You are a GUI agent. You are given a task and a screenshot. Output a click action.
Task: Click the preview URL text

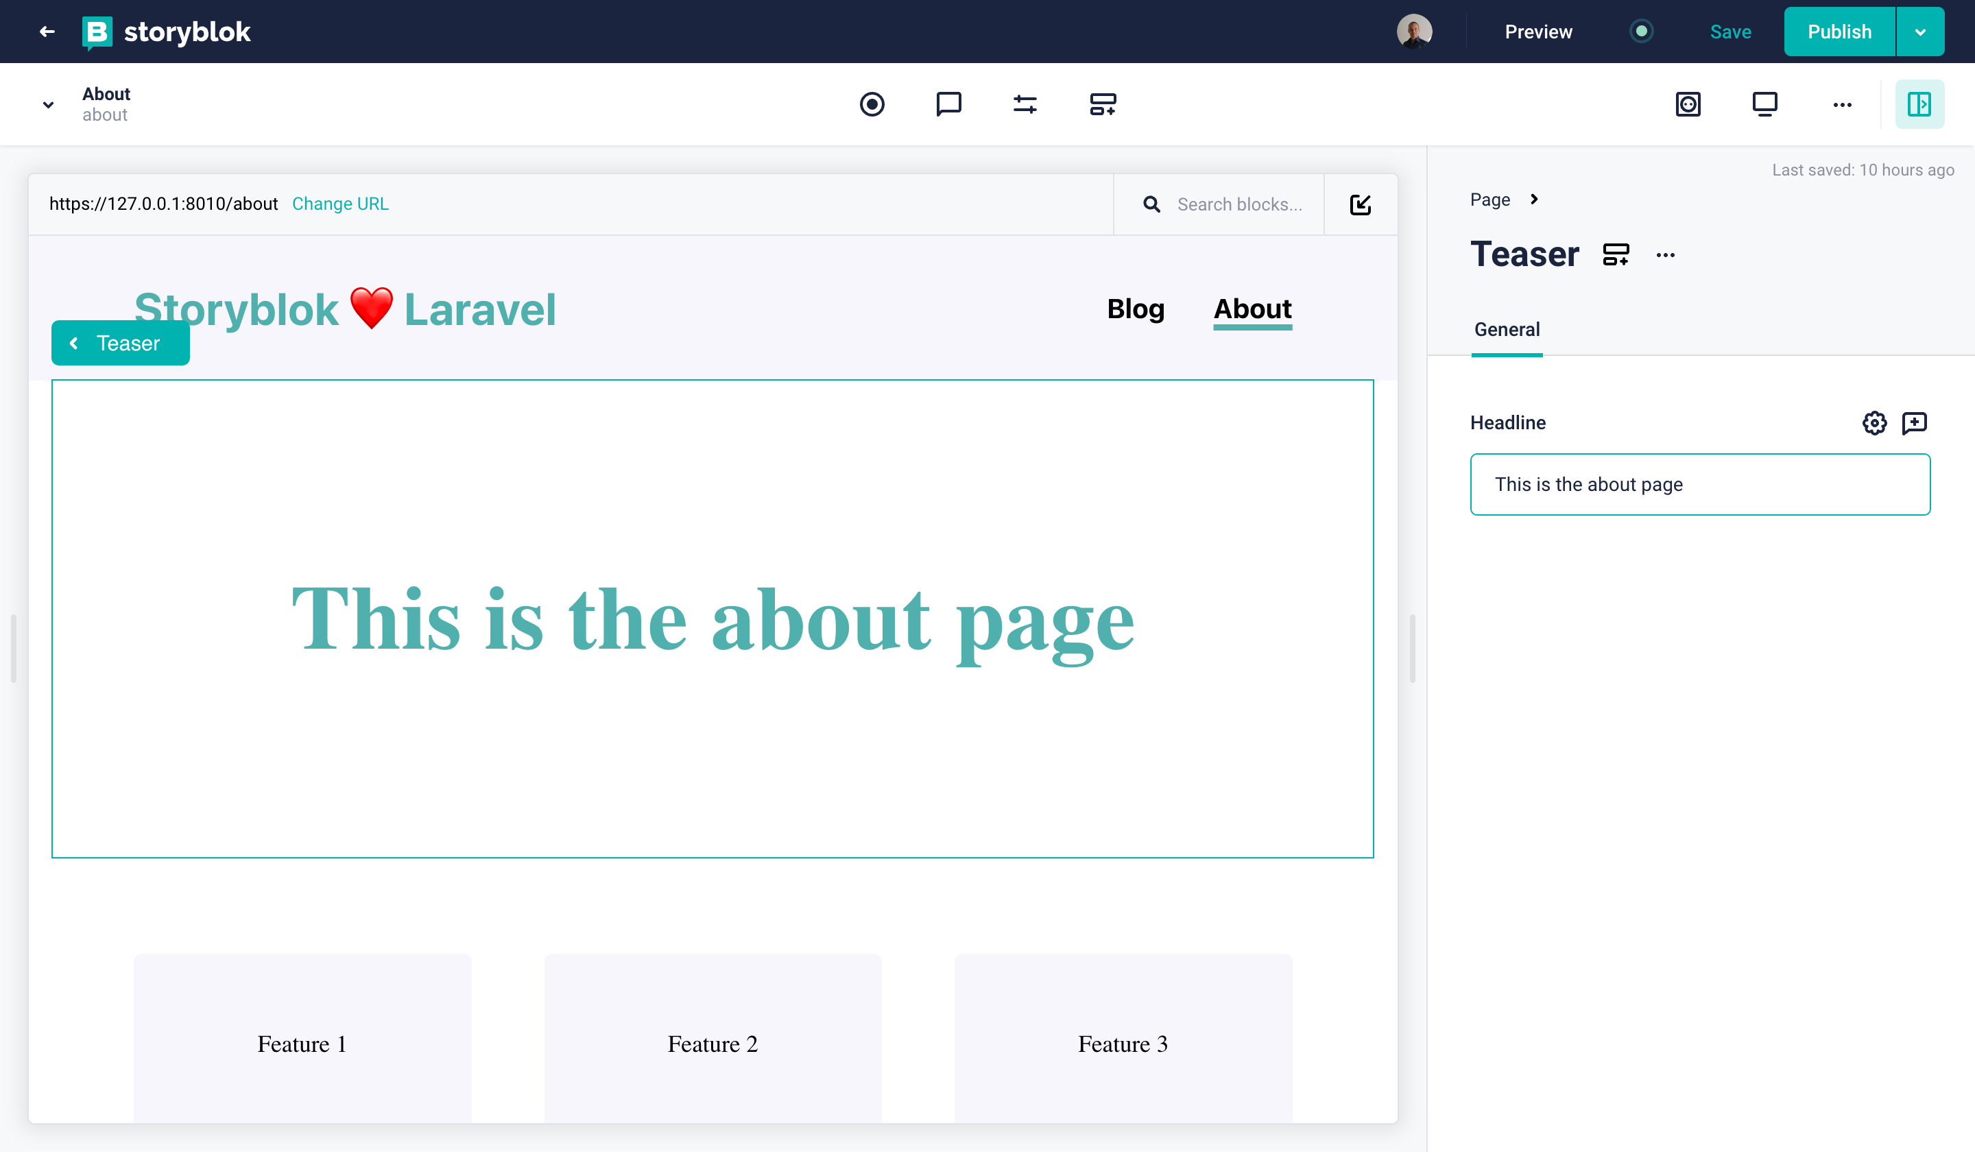[x=163, y=204]
